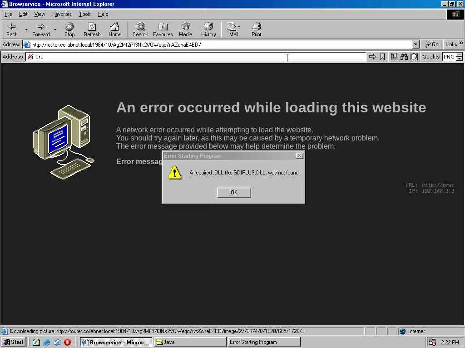465x348 pixels.
Task: Open the Back history dropdown arrow
Action: click(x=26, y=29)
